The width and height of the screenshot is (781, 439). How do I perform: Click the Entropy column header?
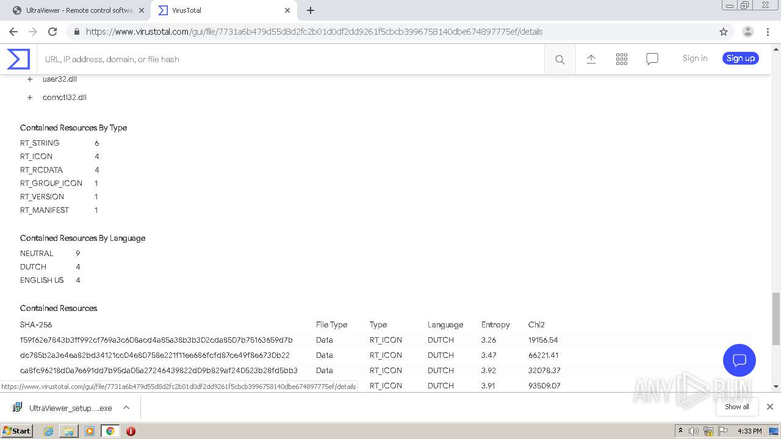point(495,325)
